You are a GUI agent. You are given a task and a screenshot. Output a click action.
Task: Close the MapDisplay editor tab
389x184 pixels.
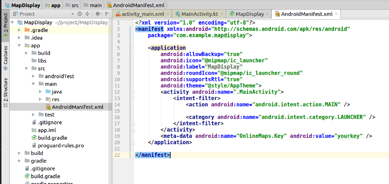268,14
